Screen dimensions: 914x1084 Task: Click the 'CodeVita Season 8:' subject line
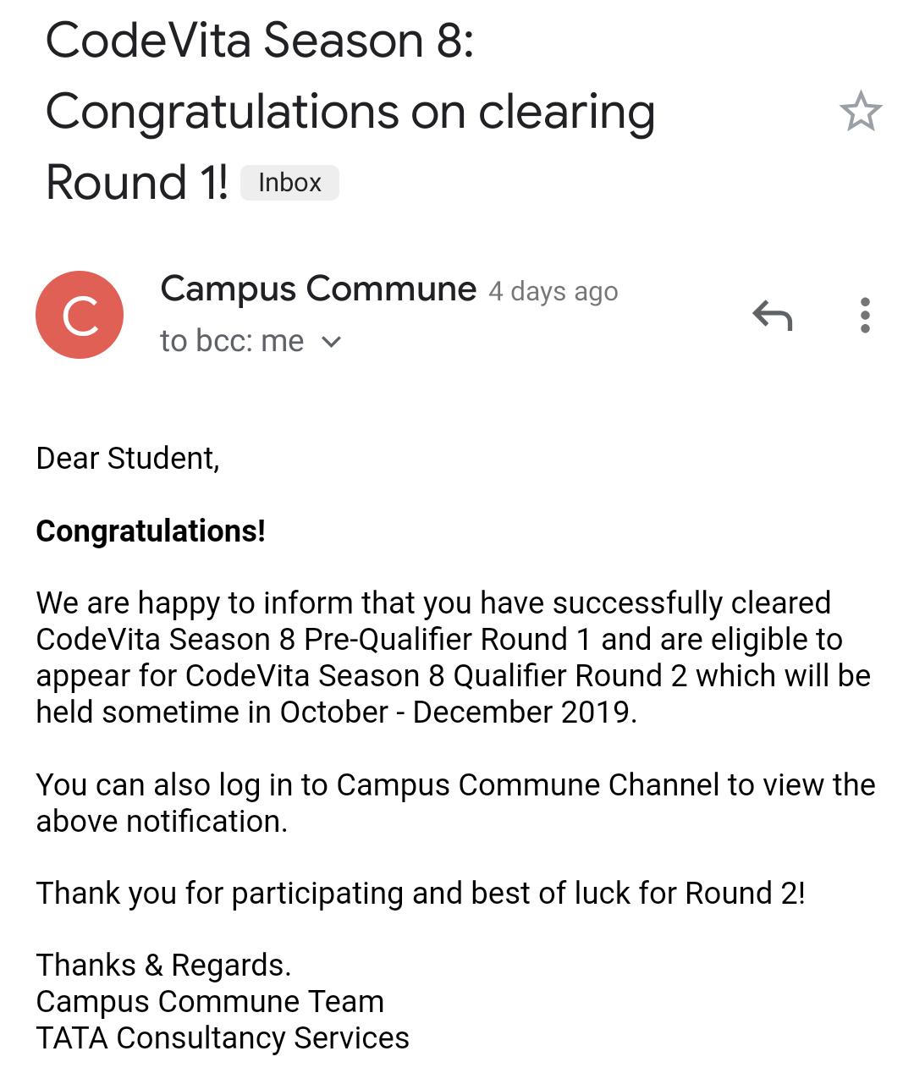pyautogui.click(x=260, y=41)
